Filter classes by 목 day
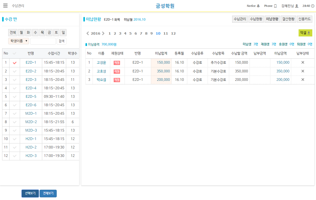The width and height of the screenshot is (316, 200). point(42,32)
